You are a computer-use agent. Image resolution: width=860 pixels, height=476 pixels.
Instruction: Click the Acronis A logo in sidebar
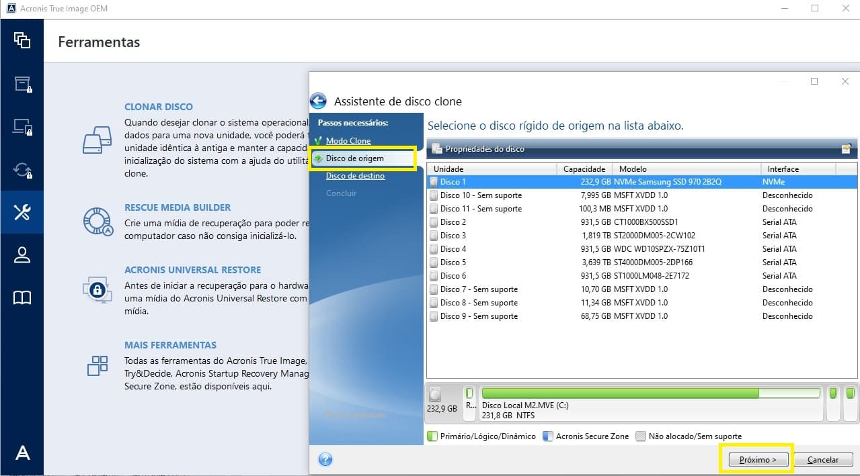pos(22,453)
